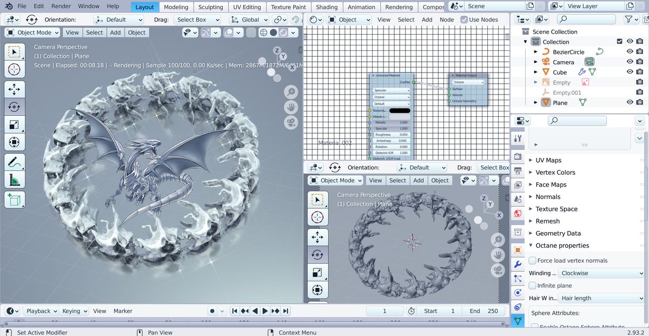Hide Cube using its eye icon
This screenshot has height=336, width=649.
point(630,72)
